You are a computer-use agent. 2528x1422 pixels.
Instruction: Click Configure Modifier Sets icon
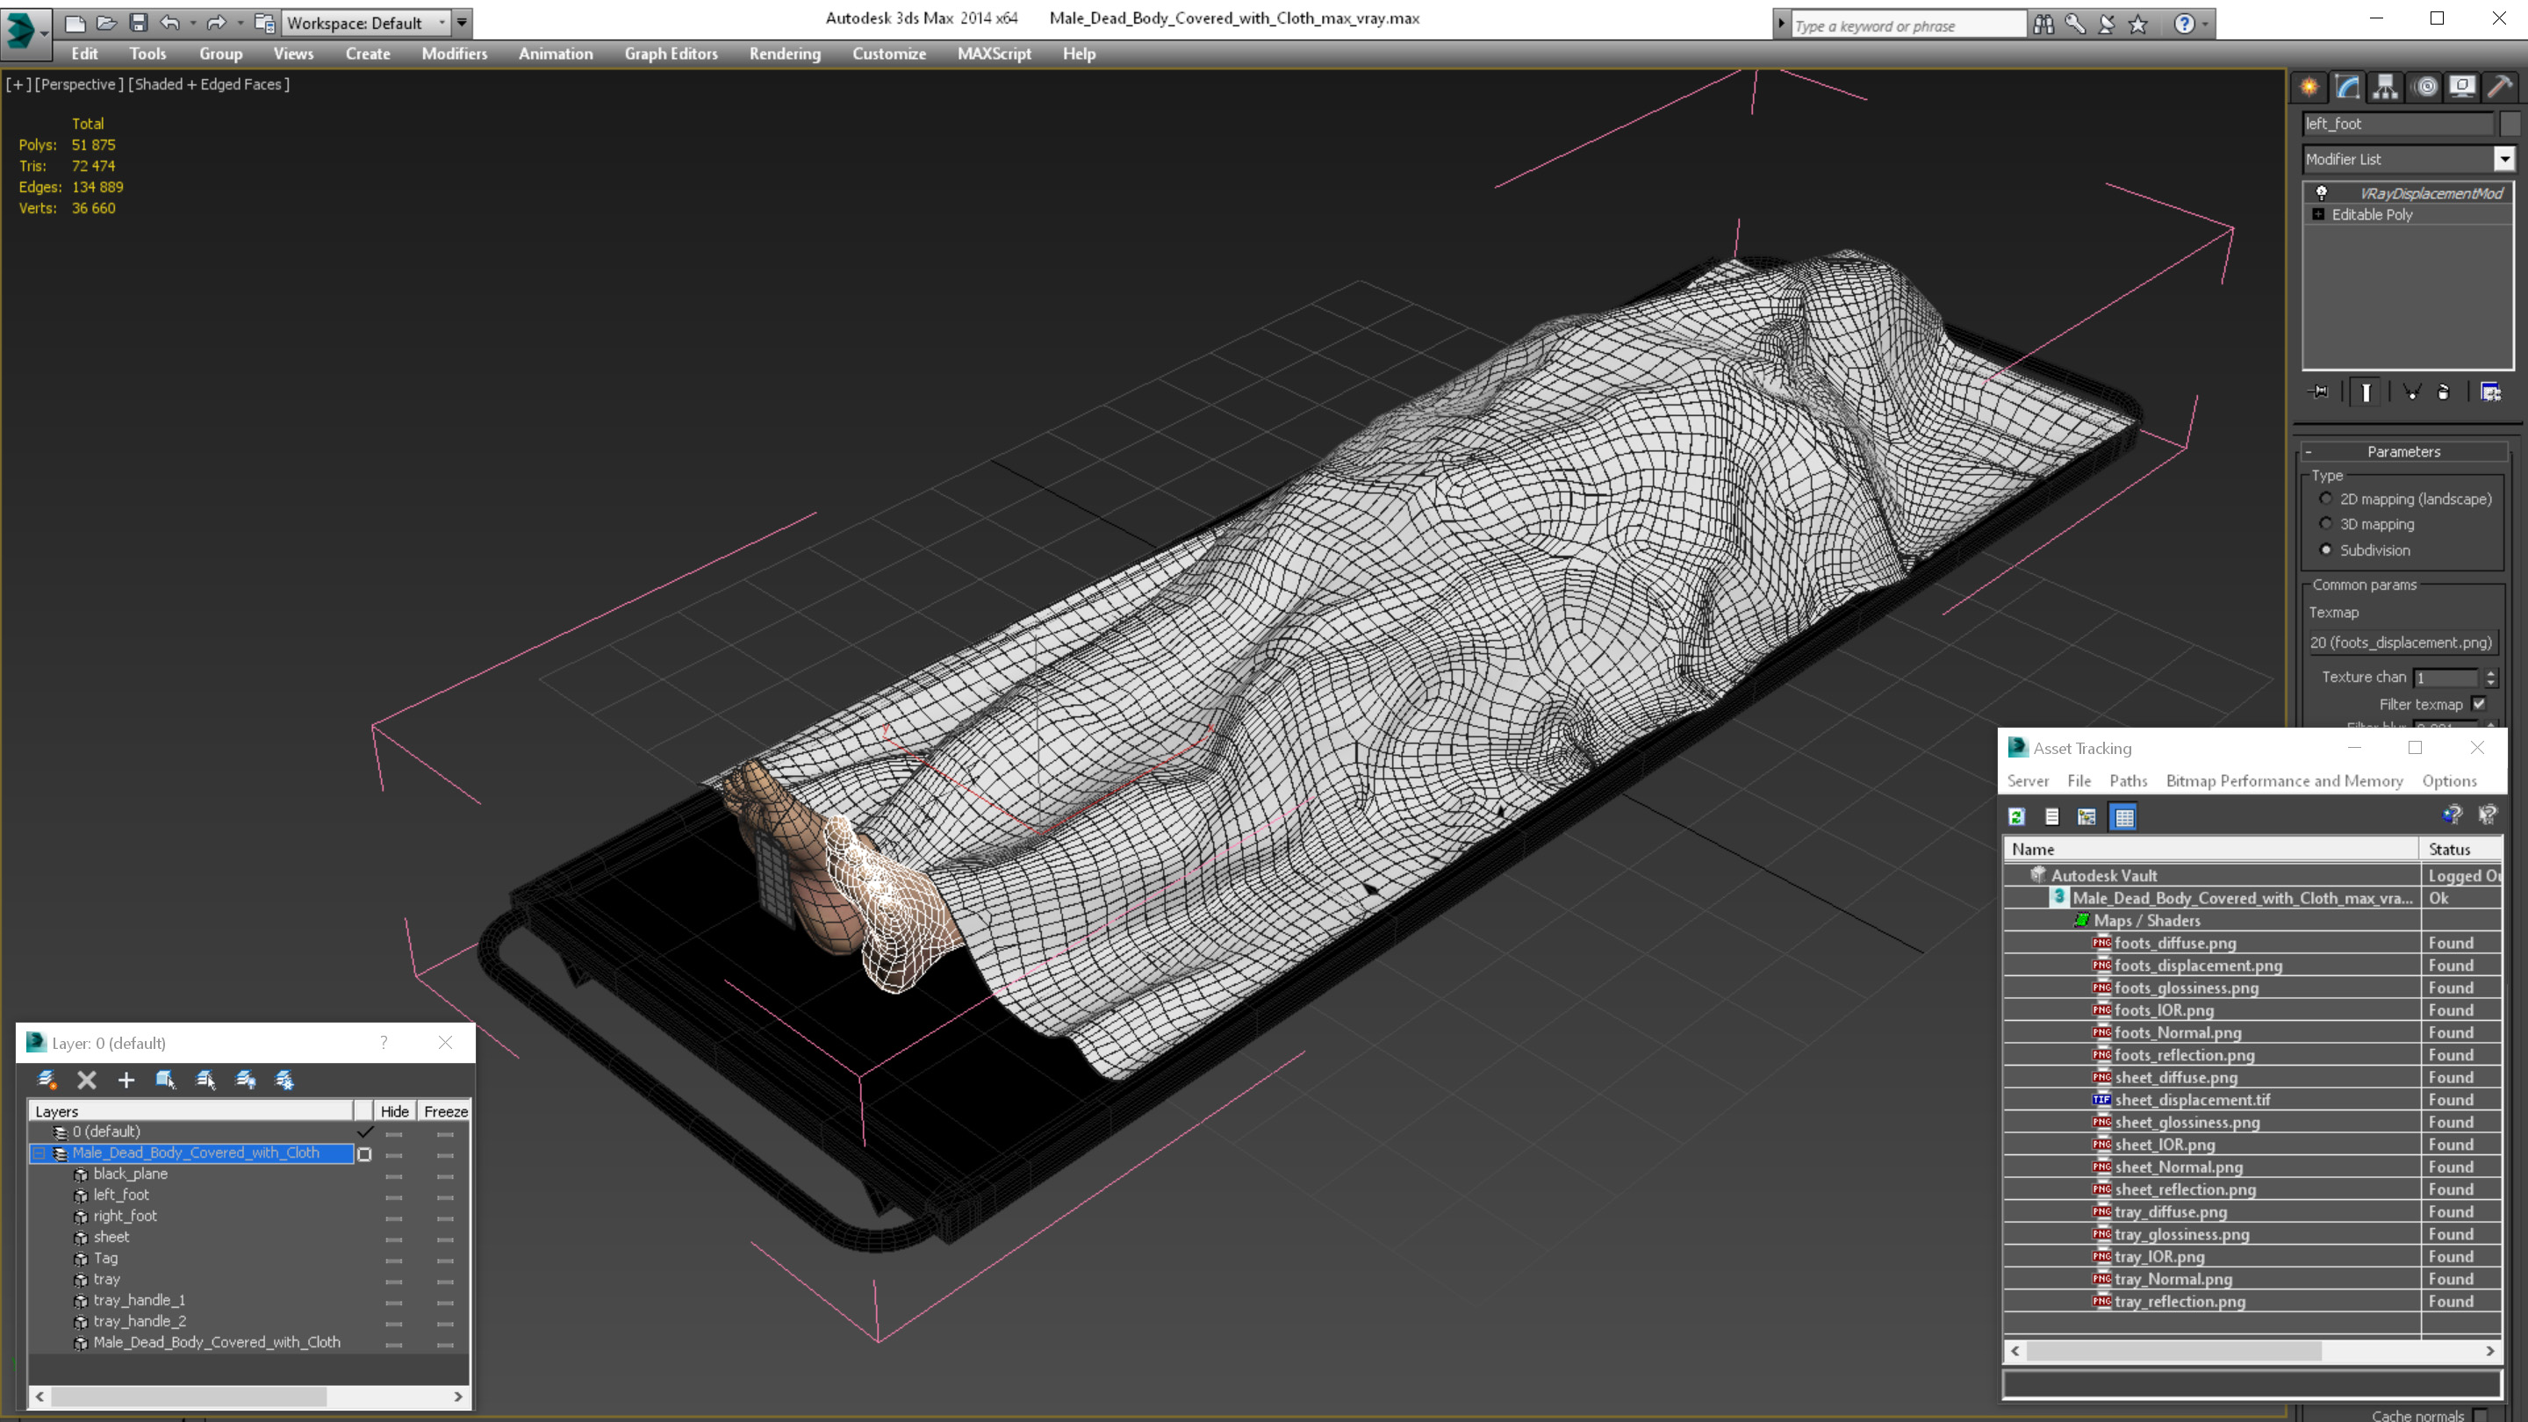click(x=2491, y=391)
